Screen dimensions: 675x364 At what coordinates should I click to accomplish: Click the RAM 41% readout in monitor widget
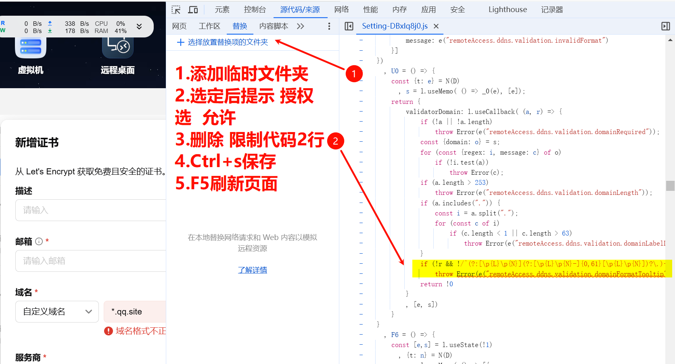click(111, 31)
